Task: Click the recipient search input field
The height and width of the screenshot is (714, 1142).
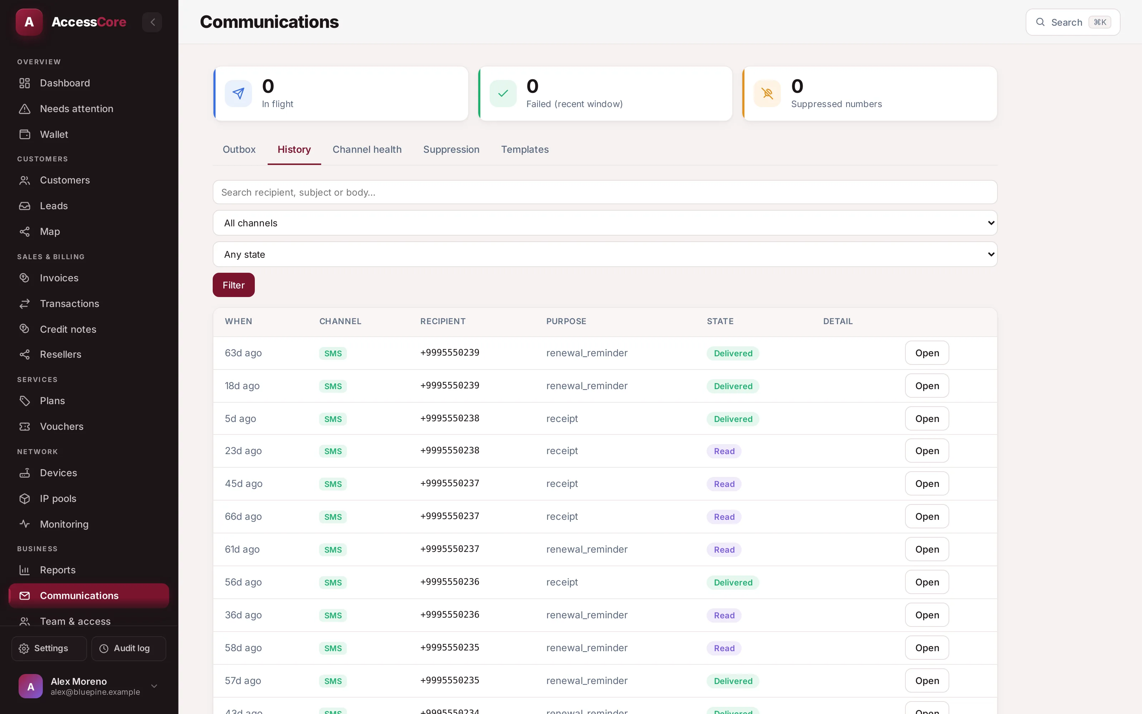Action: [x=605, y=192]
